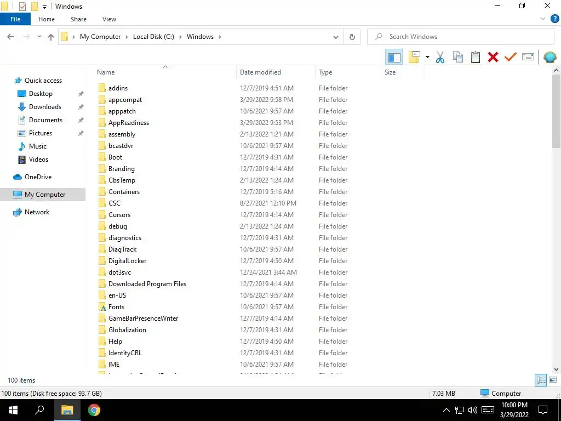Go back with the Back arrow

(11, 37)
